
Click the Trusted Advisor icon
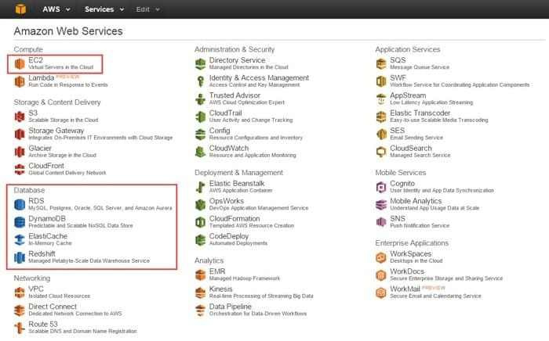(x=200, y=99)
